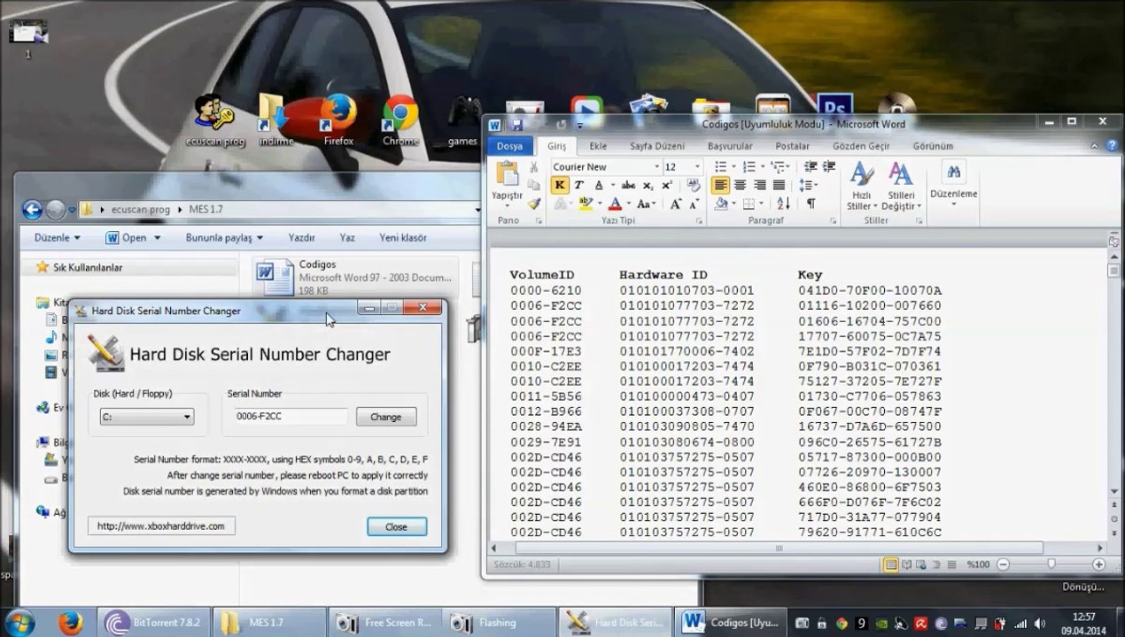Image resolution: width=1125 pixels, height=637 pixels.
Task: Apply the red font color
Action: pyautogui.click(x=615, y=203)
